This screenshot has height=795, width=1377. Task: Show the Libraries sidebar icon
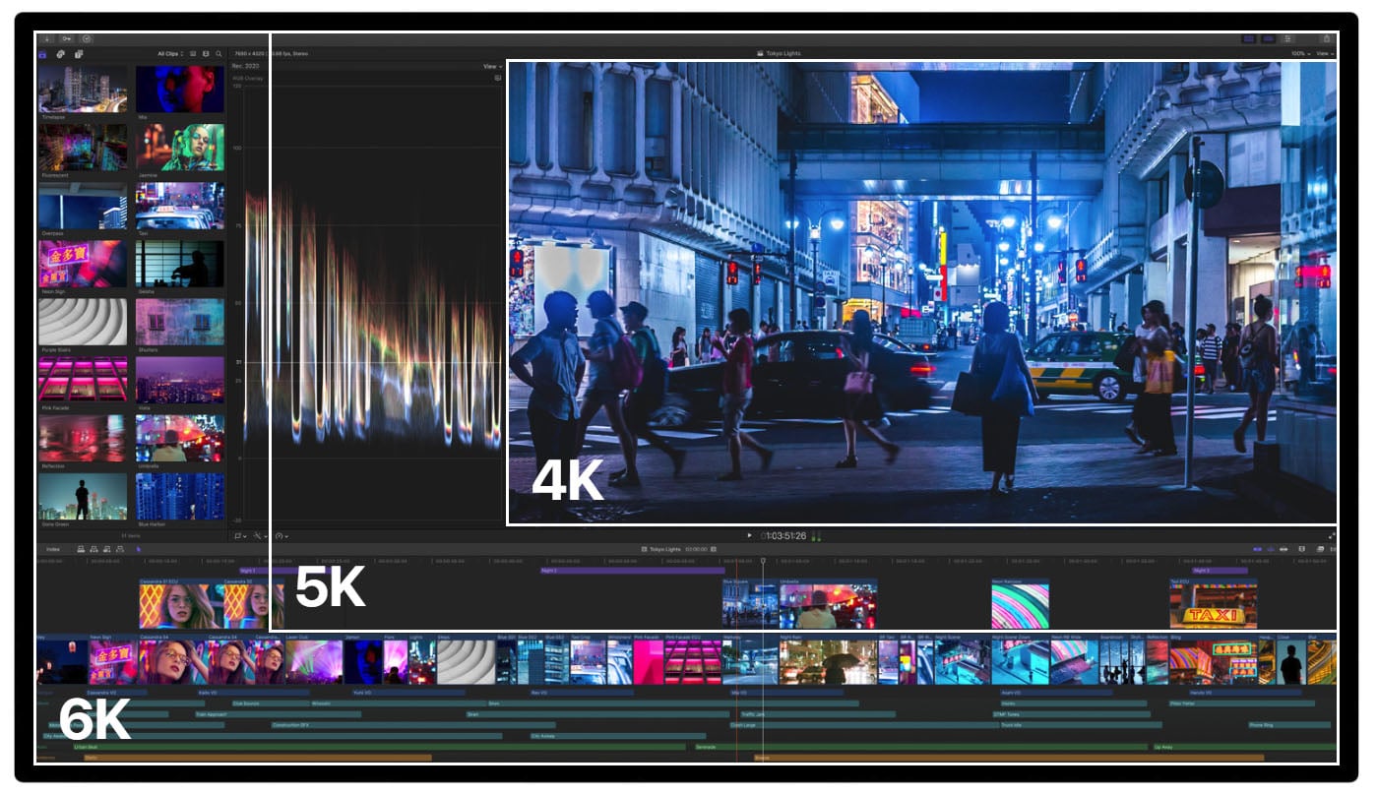click(x=42, y=54)
